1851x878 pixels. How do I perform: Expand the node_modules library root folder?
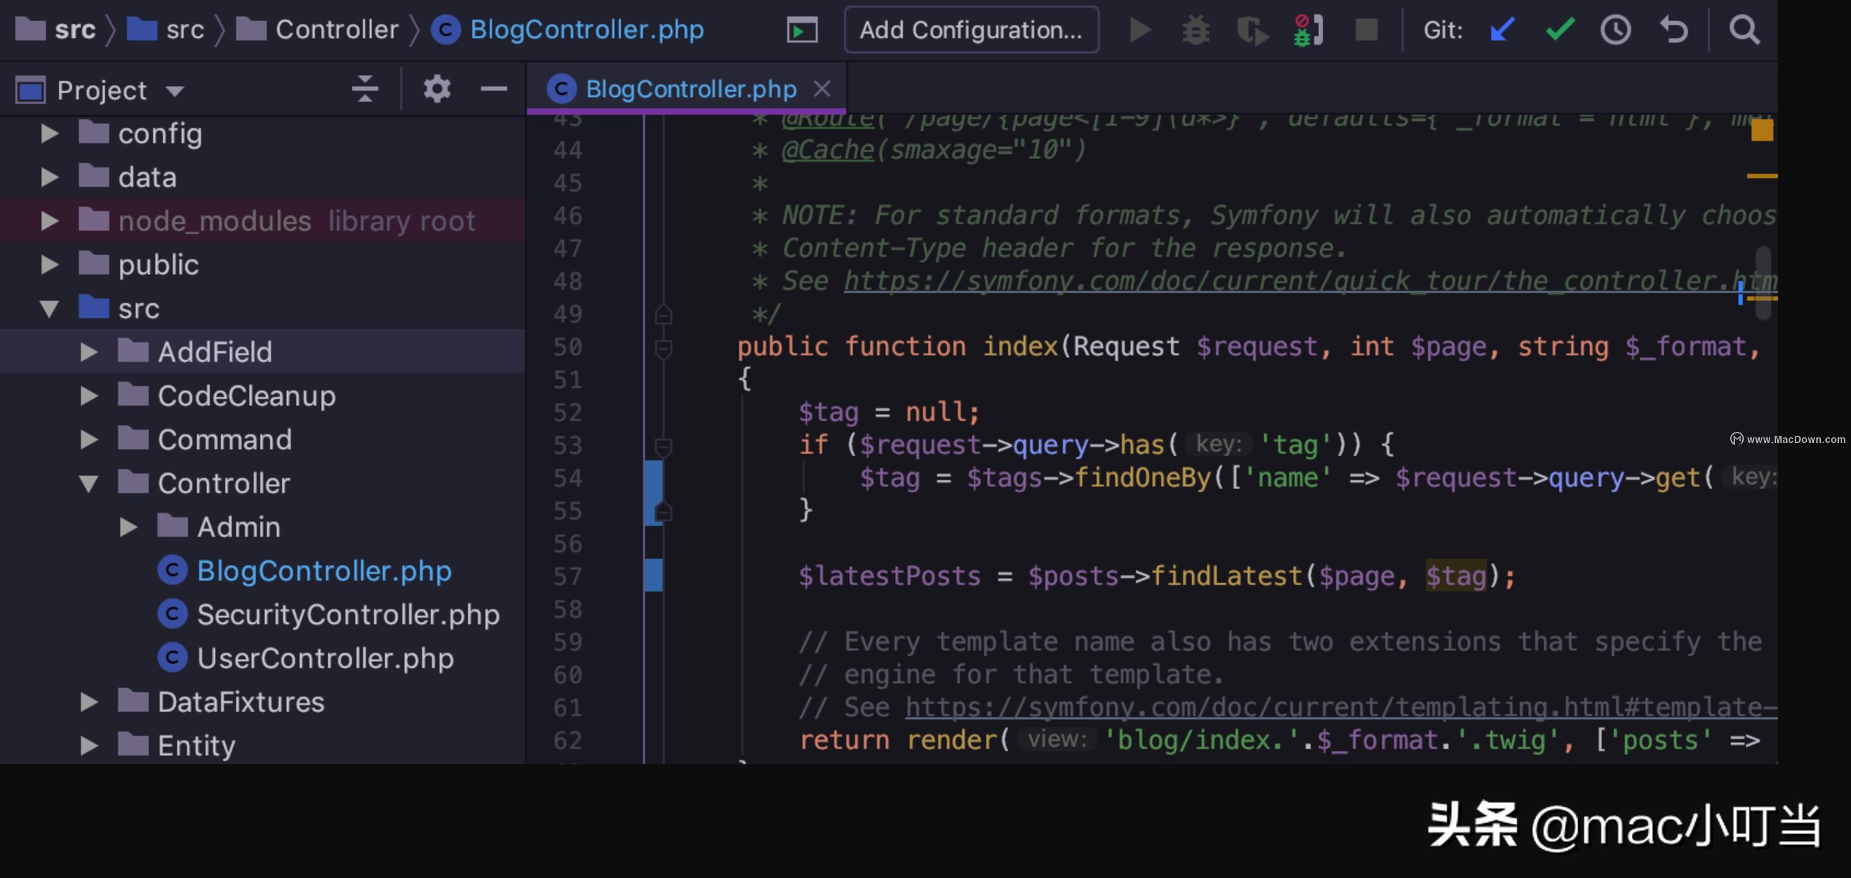click(x=49, y=220)
